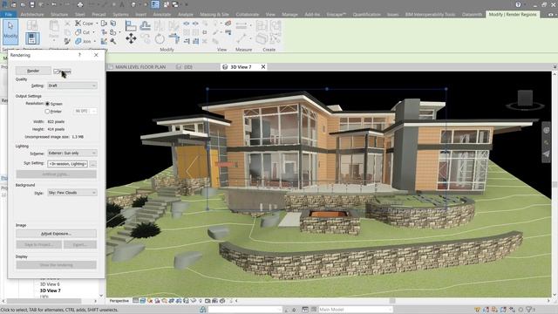
Task: Click the Export button in Rendering dialog
Action: point(80,244)
